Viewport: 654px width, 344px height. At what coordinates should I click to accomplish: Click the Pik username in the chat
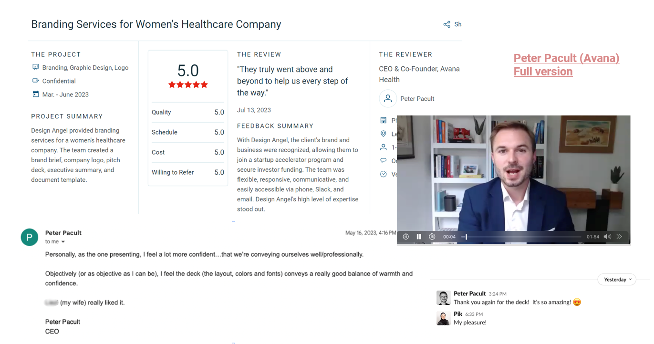[x=458, y=314]
